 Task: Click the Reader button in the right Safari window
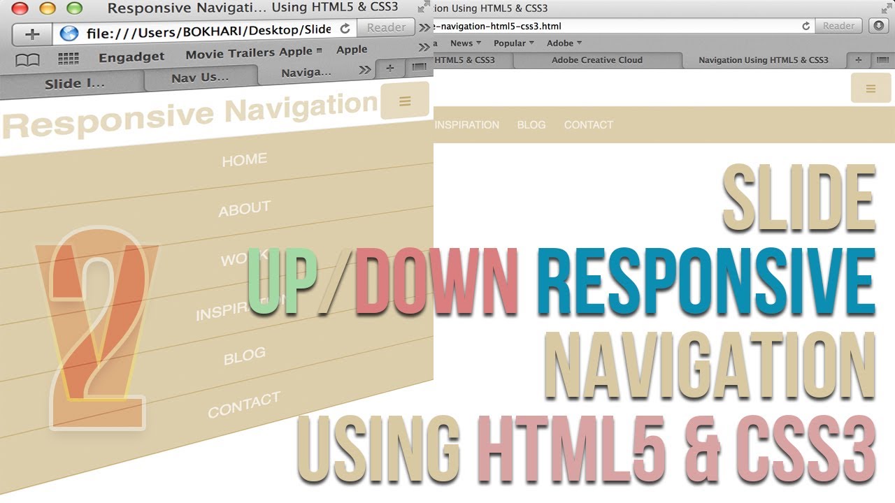(x=838, y=26)
